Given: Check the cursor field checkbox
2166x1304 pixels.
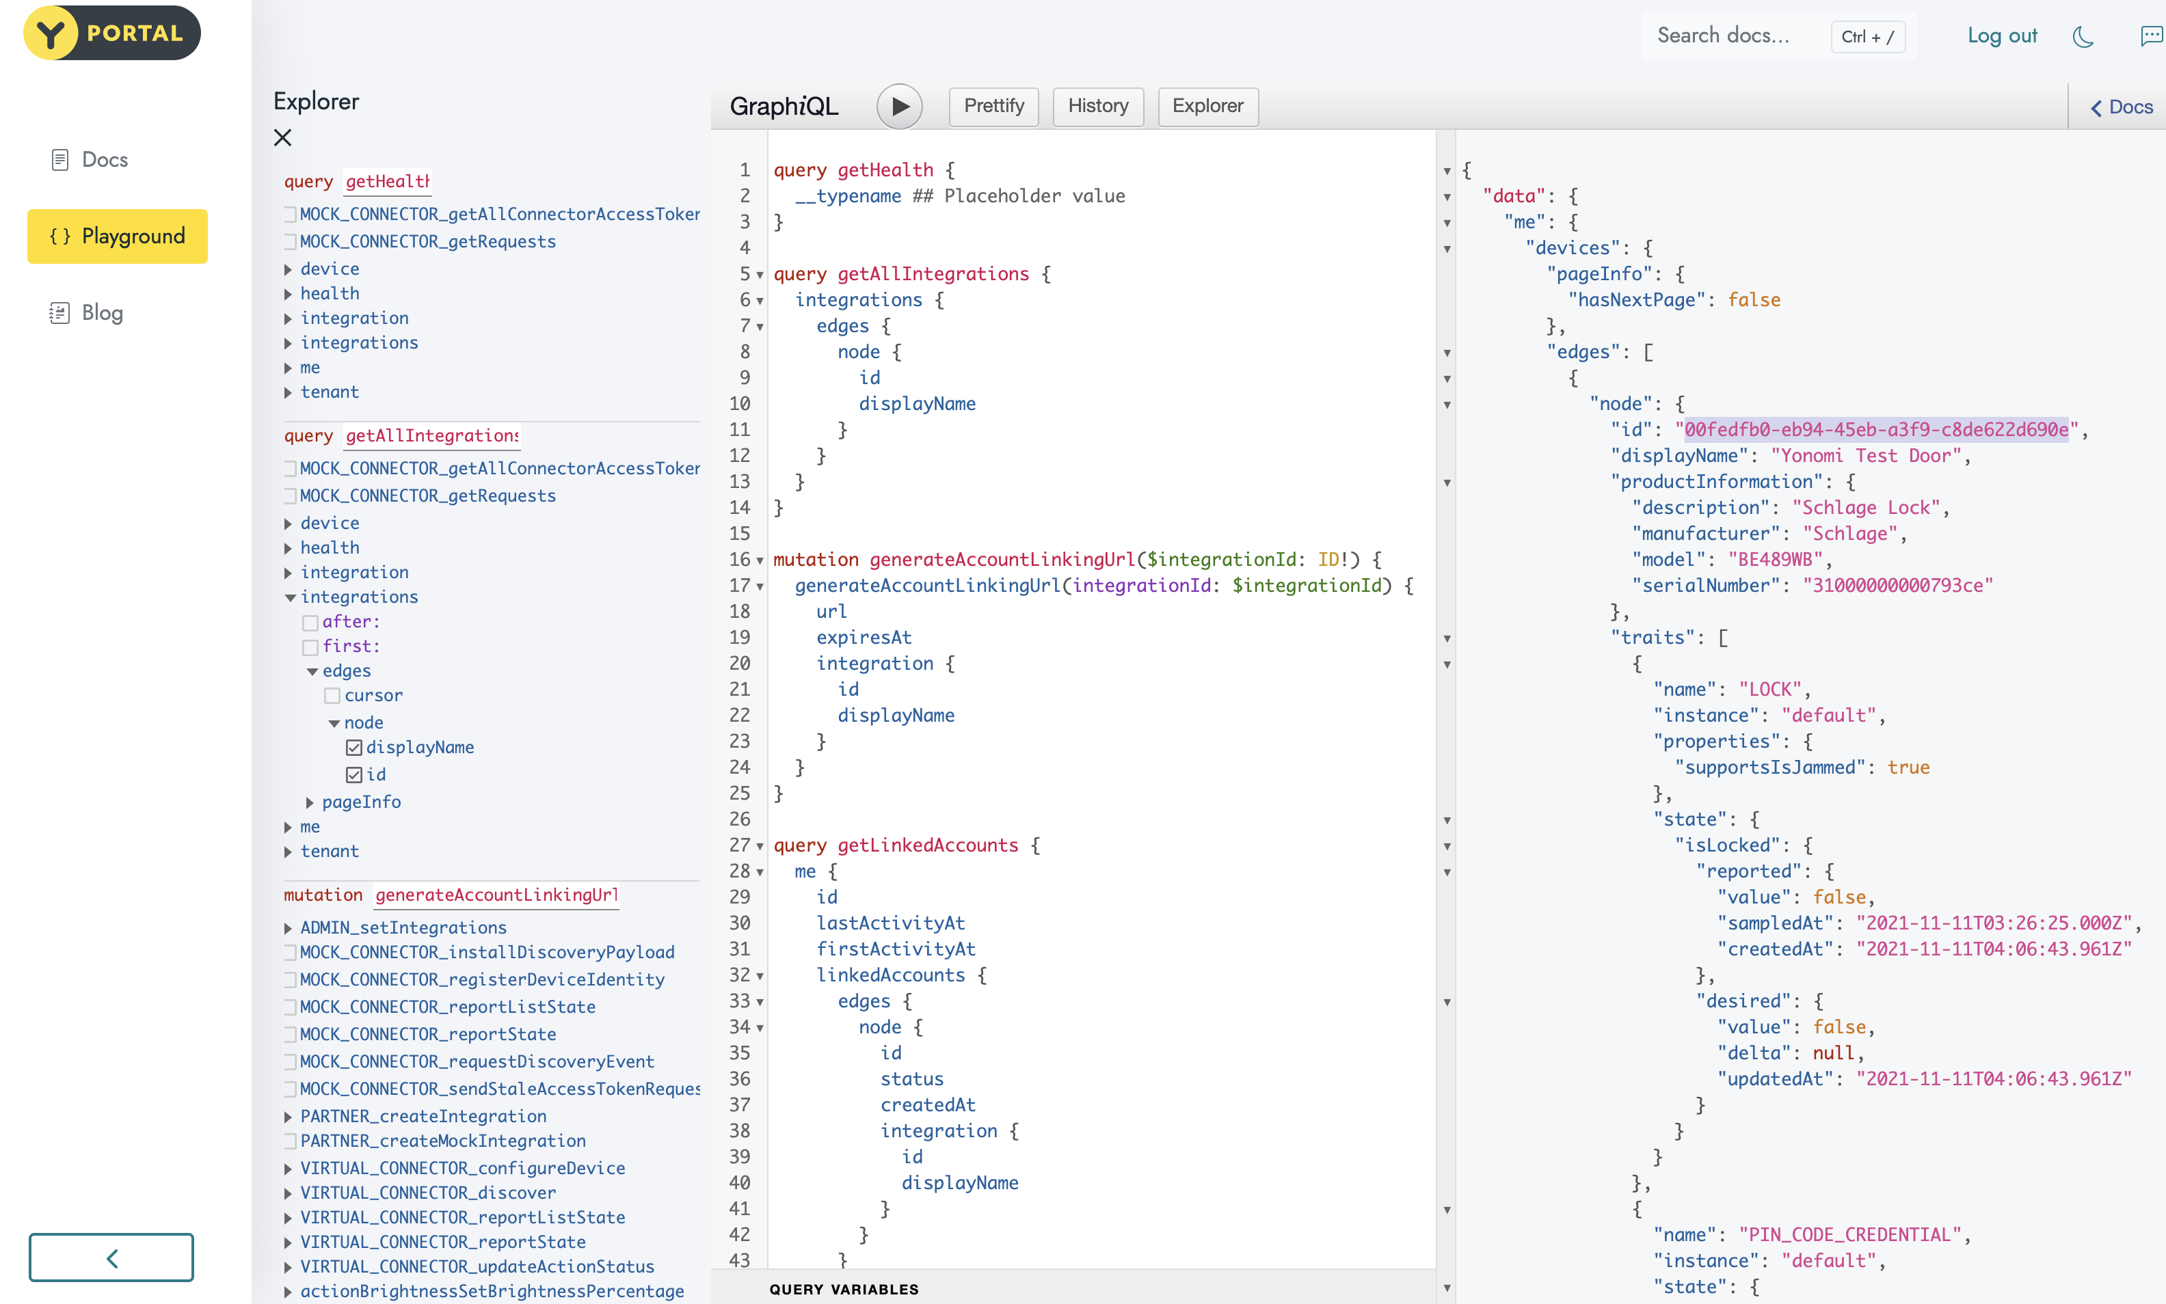Looking at the screenshot, I should pos(332,696).
